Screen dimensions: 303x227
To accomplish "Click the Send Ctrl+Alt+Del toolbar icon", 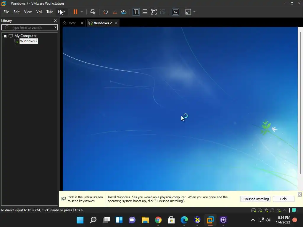I will coord(93,12).
